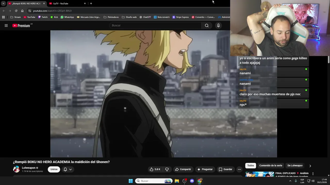Click the address bar URL
This screenshot has width=330, height=185.
point(52,11)
